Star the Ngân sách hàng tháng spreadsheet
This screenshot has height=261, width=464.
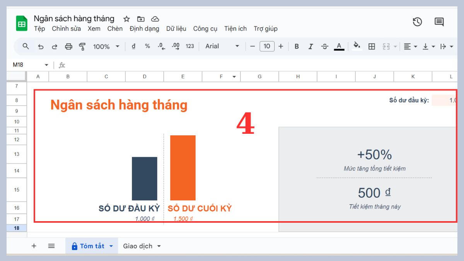click(126, 19)
